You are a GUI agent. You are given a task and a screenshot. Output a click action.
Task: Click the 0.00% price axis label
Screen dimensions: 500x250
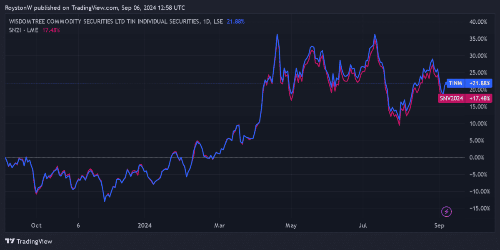tap(478, 157)
